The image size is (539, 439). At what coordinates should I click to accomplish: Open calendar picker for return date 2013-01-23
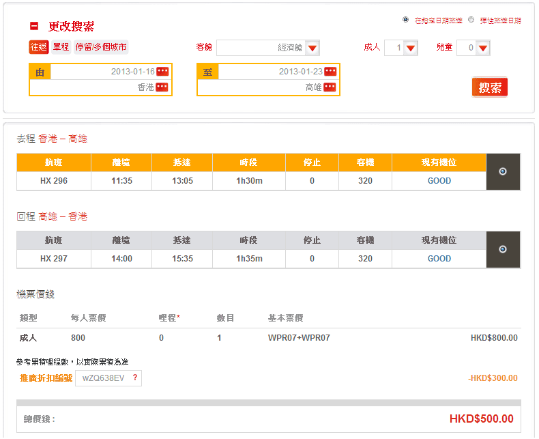pyautogui.click(x=330, y=72)
